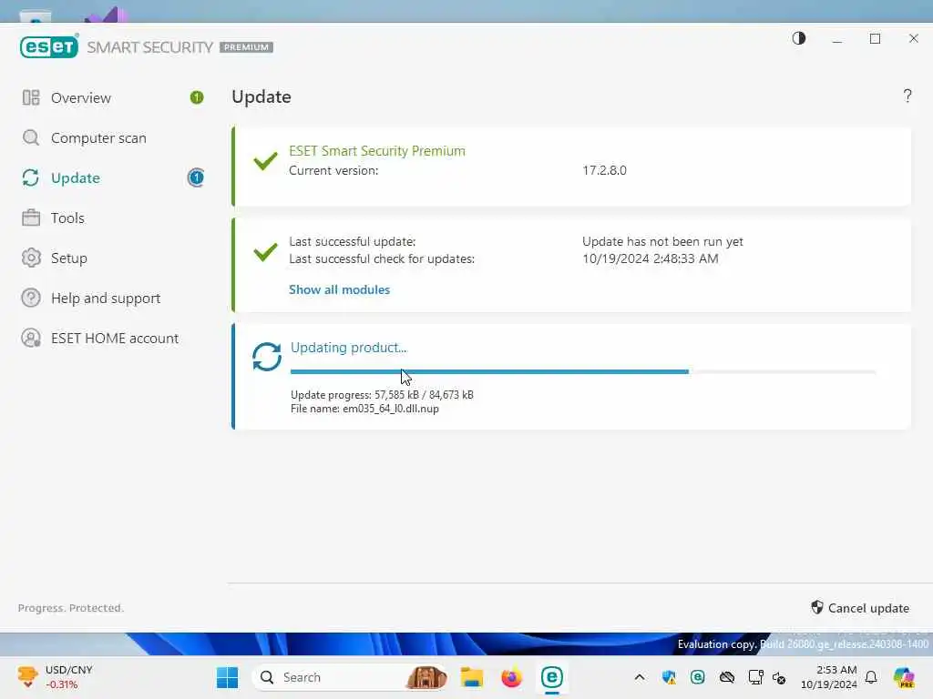Screen dimensions: 933x699
Task: Click the muted volume tray icon
Action: pos(779,677)
